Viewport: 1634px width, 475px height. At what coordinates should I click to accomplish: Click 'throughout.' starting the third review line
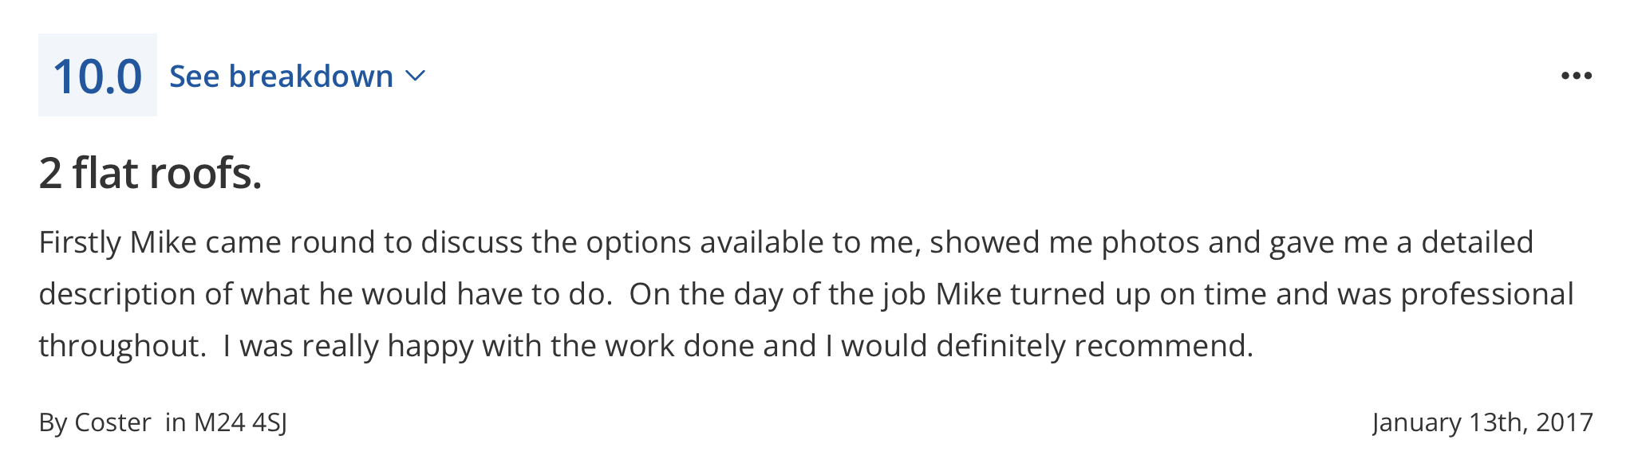coord(123,346)
